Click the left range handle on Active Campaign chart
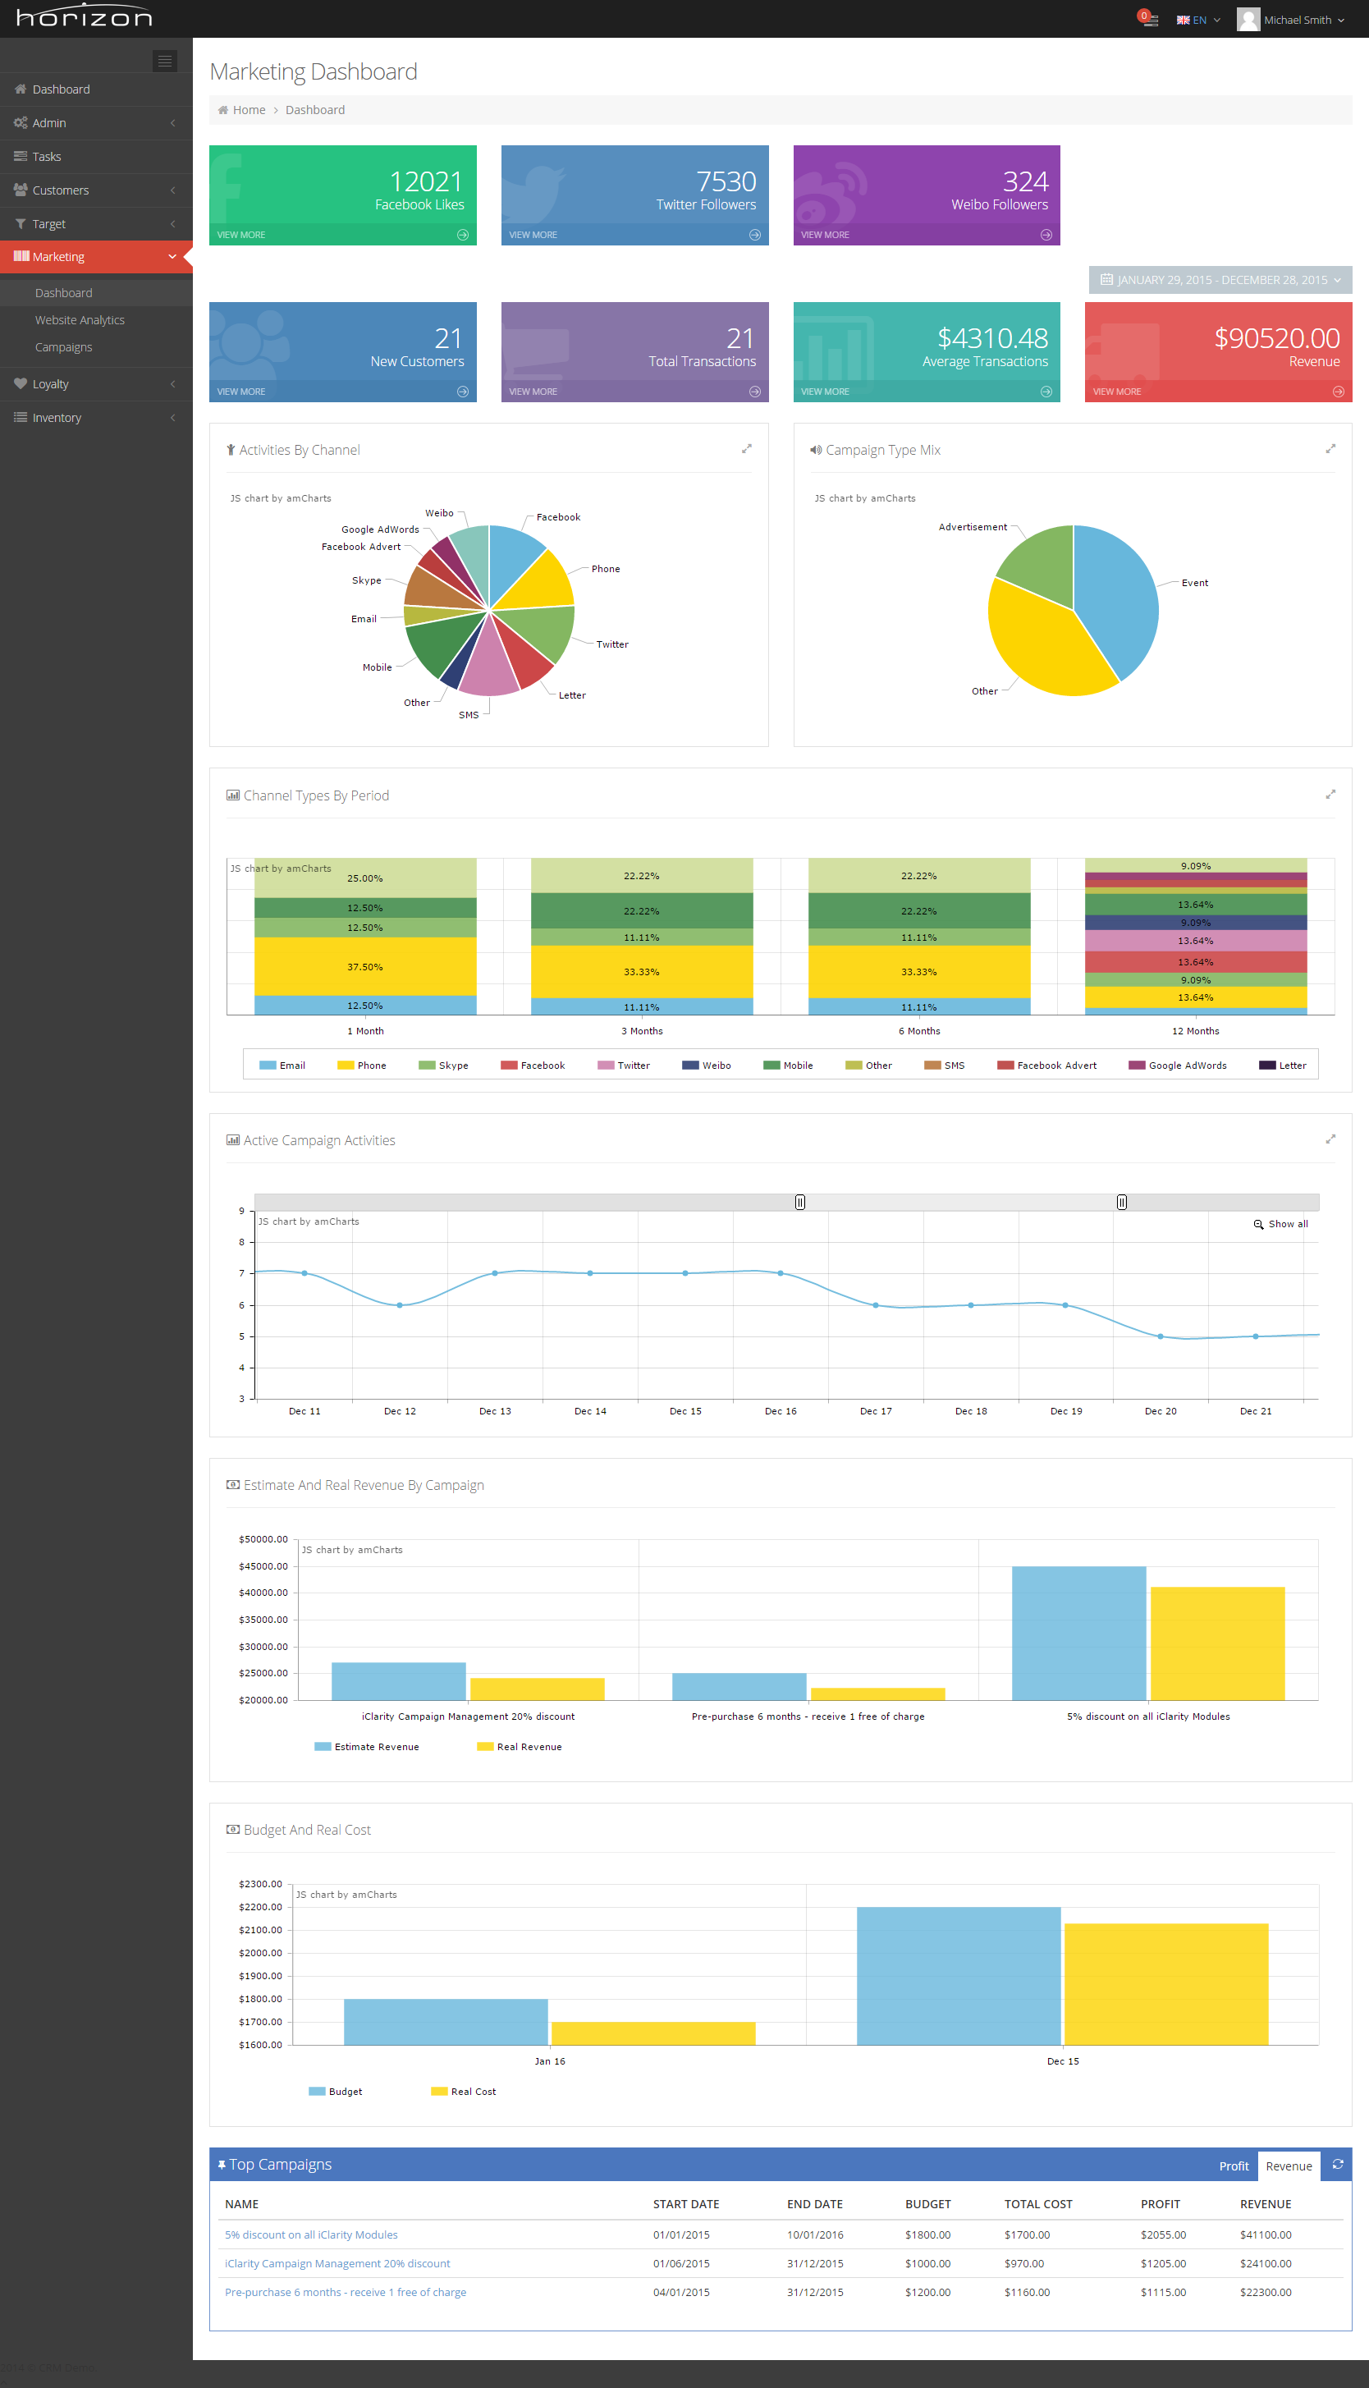Image resolution: width=1369 pixels, height=2388 pixels. (x=799, y=1202)
